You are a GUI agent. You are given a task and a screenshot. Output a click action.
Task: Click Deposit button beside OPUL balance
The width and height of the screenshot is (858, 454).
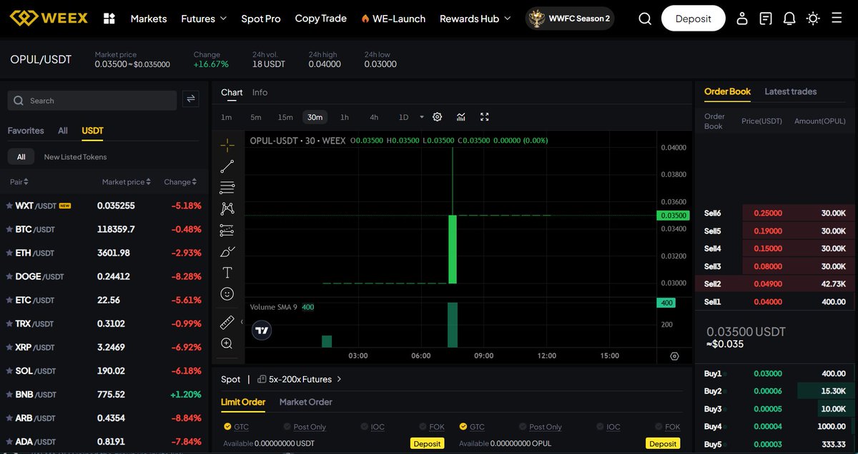[x=663, y=443]
